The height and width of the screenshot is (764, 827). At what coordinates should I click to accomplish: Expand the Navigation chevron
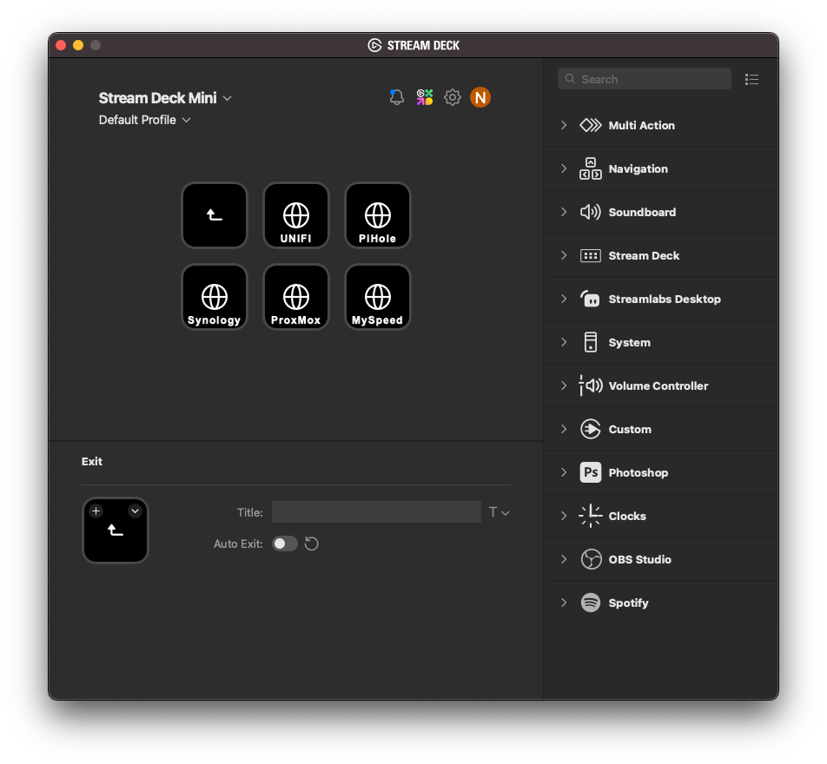[x=564, y=168]
